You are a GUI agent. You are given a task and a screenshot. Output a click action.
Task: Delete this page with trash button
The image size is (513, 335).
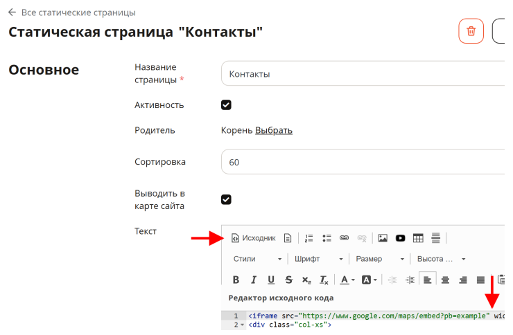(x=471, y=31)
